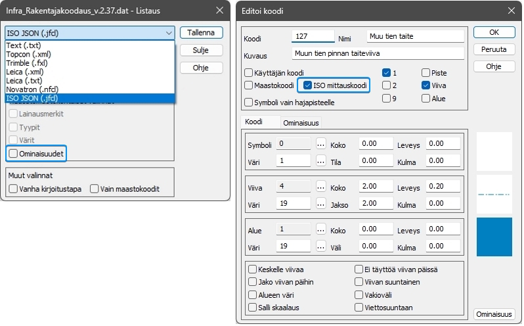Open color picker for Viiva Väri

pyautogui.click(x=321, y=204)
